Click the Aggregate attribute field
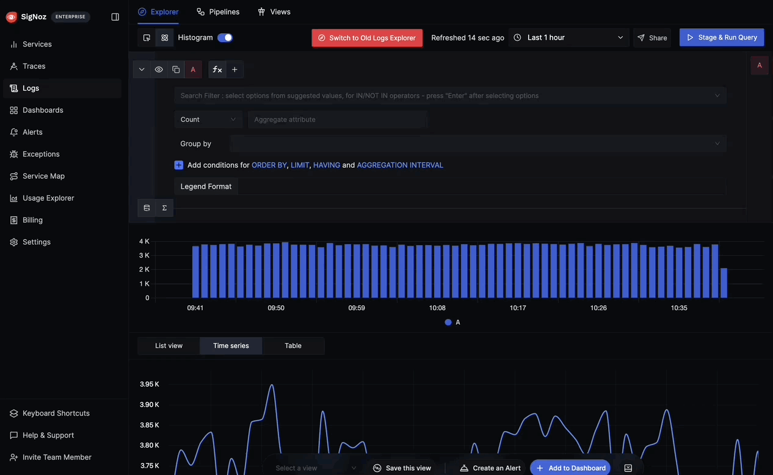Viewport: 773px width, 475px height. [337, 120]
